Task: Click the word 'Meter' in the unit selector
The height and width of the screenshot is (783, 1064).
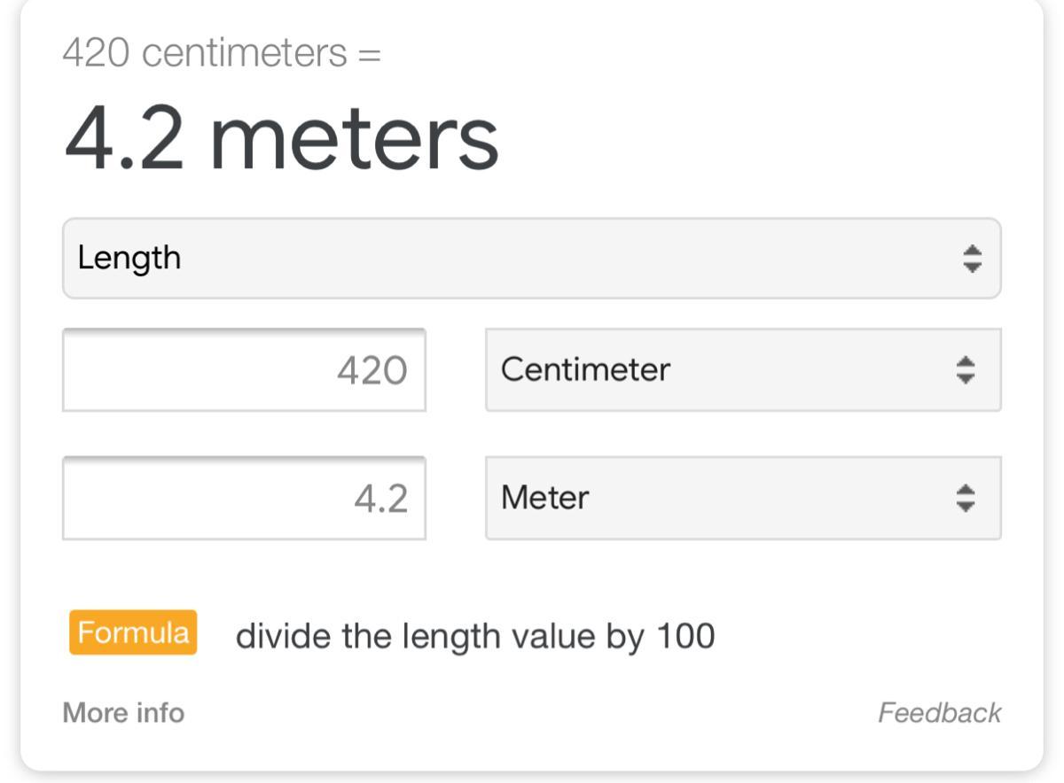Action: pos(544,498)
